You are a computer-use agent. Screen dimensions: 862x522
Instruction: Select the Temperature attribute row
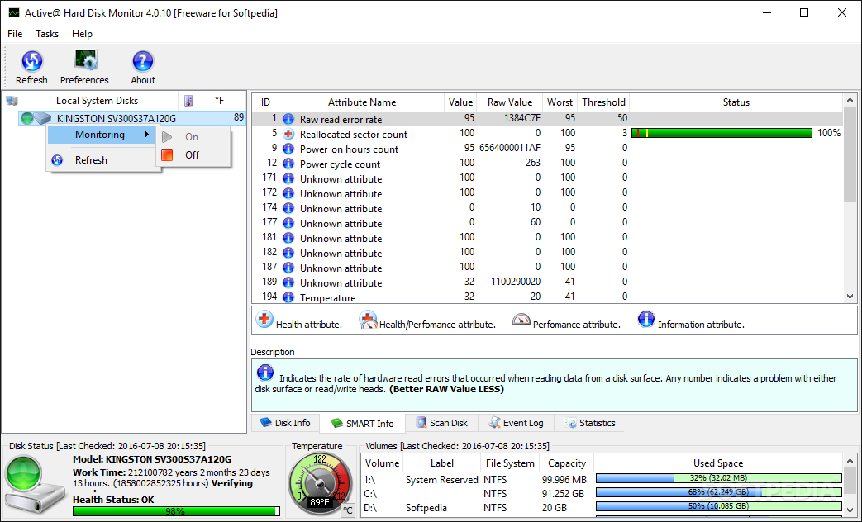(547, 297)
